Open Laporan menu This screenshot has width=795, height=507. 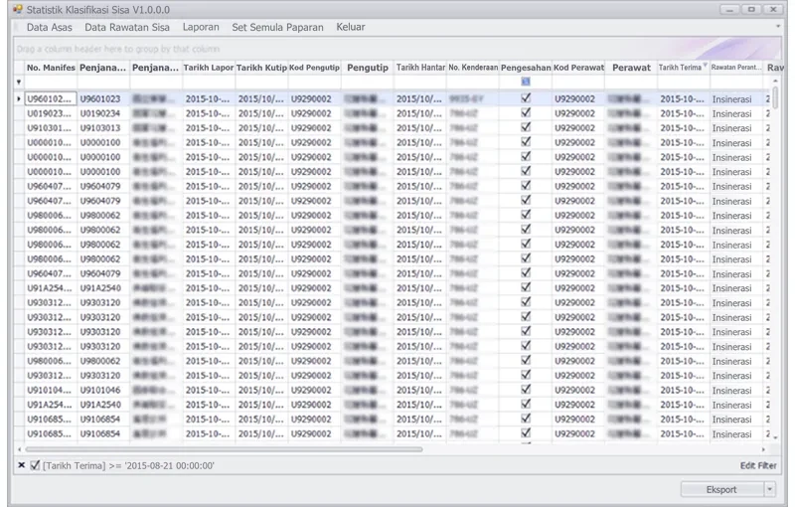pos(201,28)
